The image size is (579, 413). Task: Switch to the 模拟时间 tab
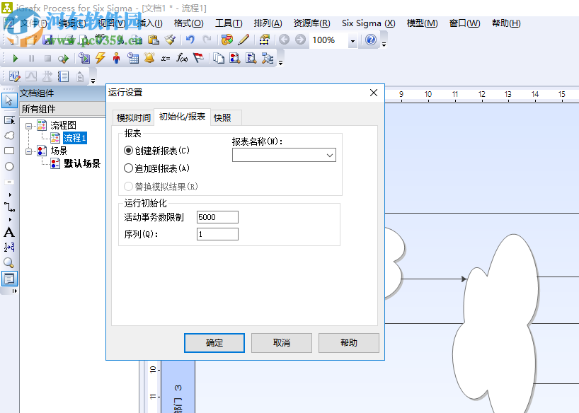click(133, 117)
